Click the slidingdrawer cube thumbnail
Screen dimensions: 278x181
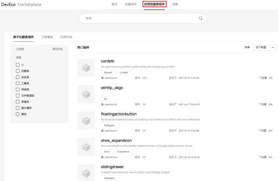coord(86,173)
